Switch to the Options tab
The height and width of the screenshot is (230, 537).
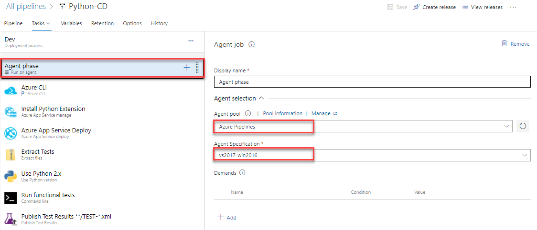pyautogui.click(x=132, y=23)
